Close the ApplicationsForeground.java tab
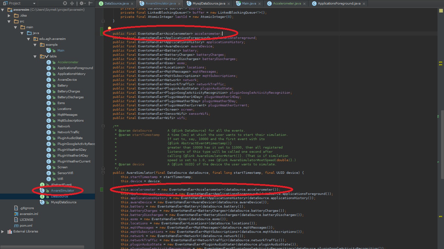Image resolution: width=444 pixels, height=249 pixels. pos(364,4)
